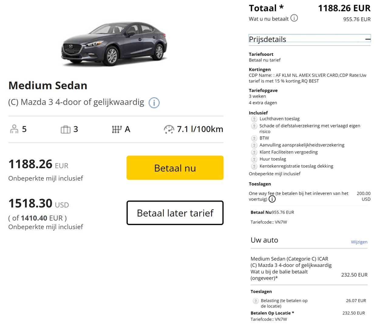Click help icon next to BTW
378x330 pixels.
254,138
